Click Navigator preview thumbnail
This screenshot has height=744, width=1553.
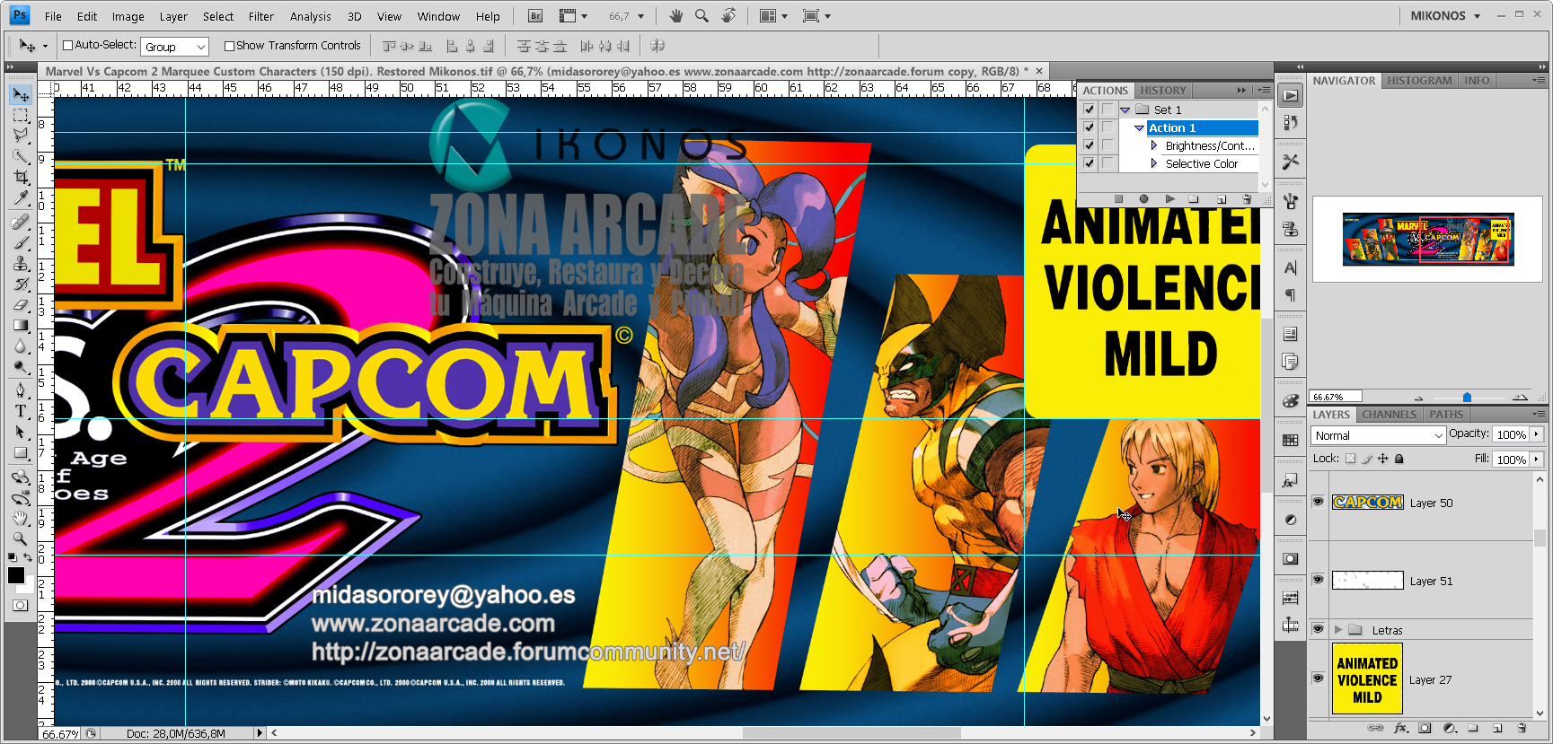point(1428,240)
